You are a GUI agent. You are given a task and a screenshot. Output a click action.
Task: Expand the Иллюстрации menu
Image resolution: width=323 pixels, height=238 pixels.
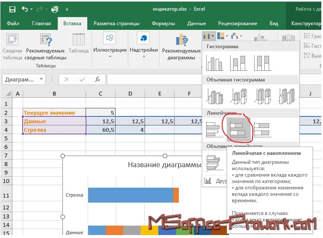pyautogui.click(x=110, y=45)
